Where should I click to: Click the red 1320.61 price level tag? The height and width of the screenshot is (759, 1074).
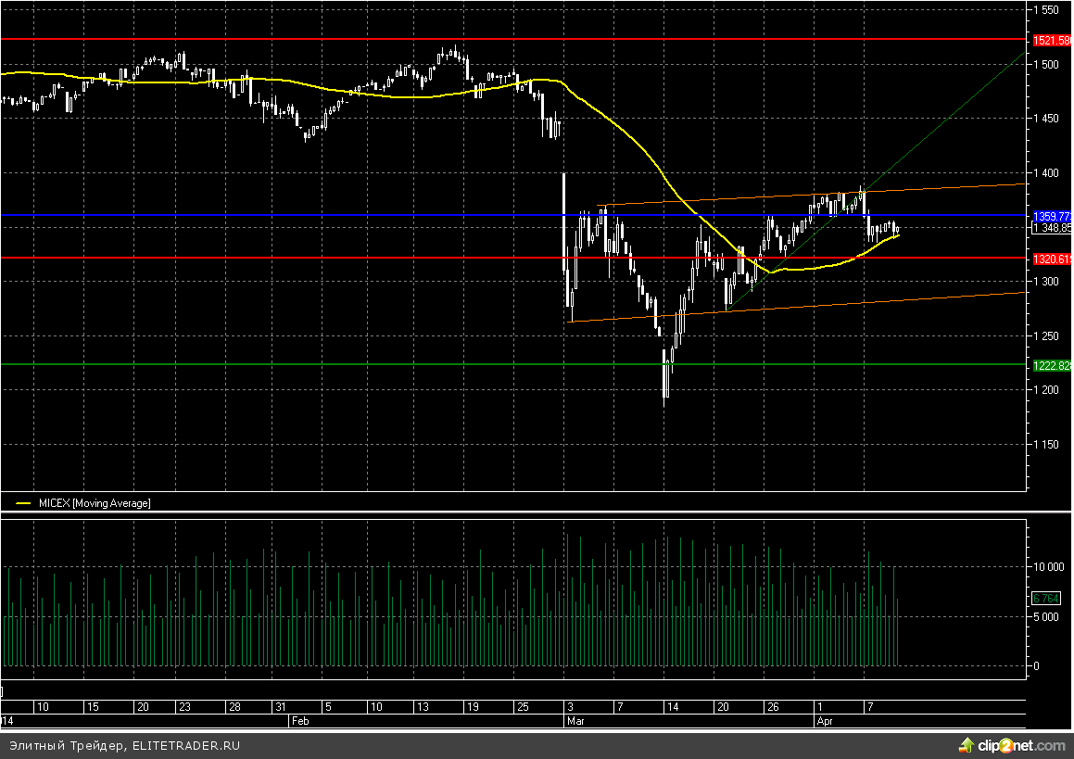point(1052,259)
